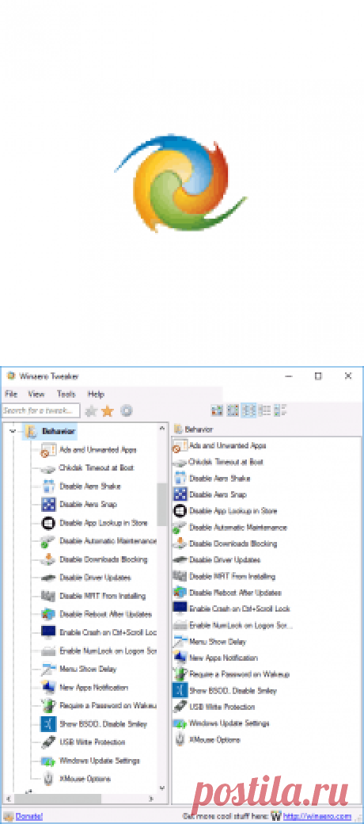Open the View menu

pos(36,394)
